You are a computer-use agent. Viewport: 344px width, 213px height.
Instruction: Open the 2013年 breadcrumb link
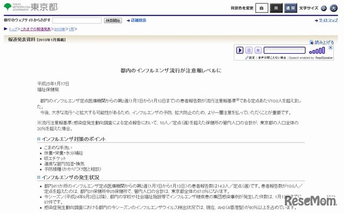[x=60, y=29]
